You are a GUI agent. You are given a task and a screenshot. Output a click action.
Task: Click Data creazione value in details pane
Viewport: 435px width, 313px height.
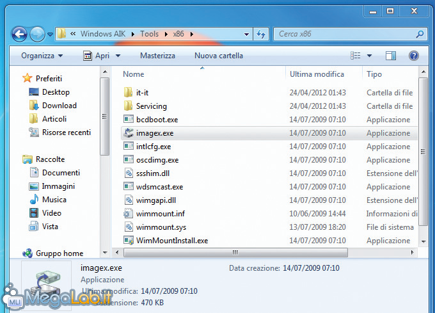tap(311, 268)
